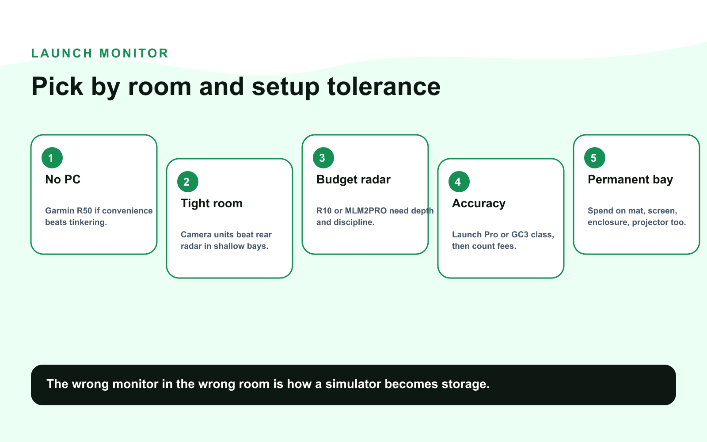The image size is (707, 442).
Task: Click the number 4 circle badge
Action: pos(459,182)
